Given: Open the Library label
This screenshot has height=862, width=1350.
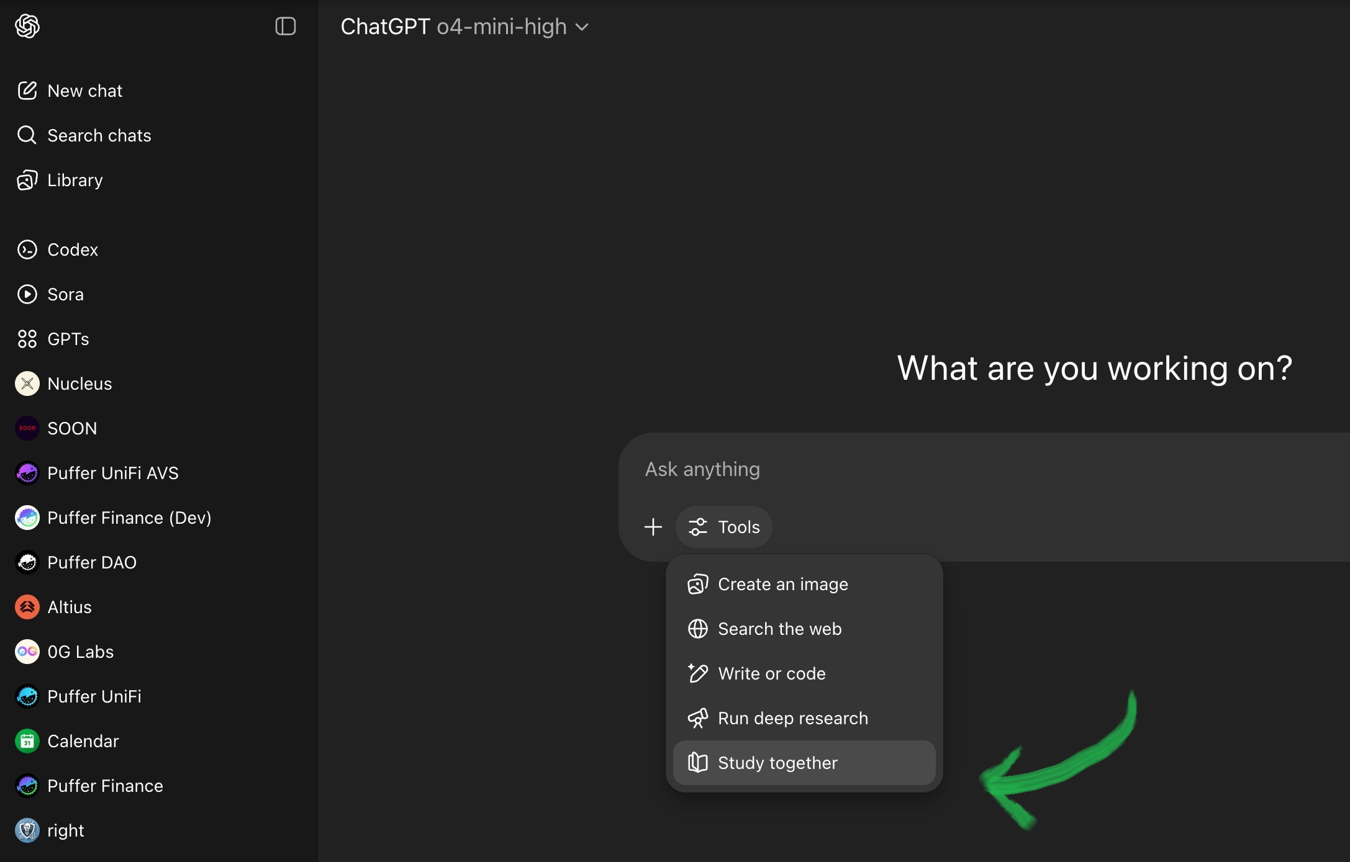Looking at the screenshot, I should (75, 181).
